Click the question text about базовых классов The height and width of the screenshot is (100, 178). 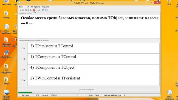[x=90, y=20]
